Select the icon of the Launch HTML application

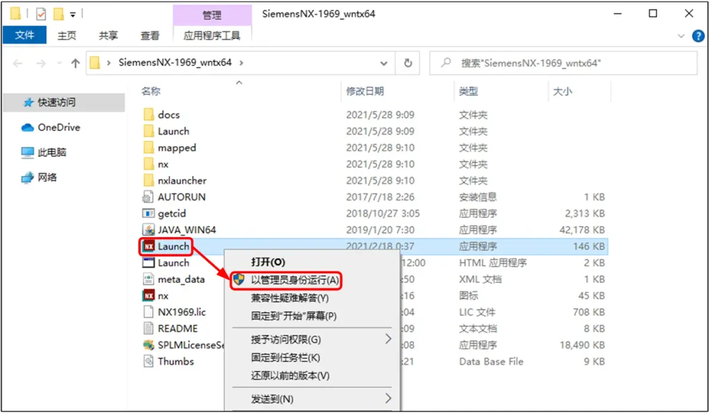[x=148, y=263]
